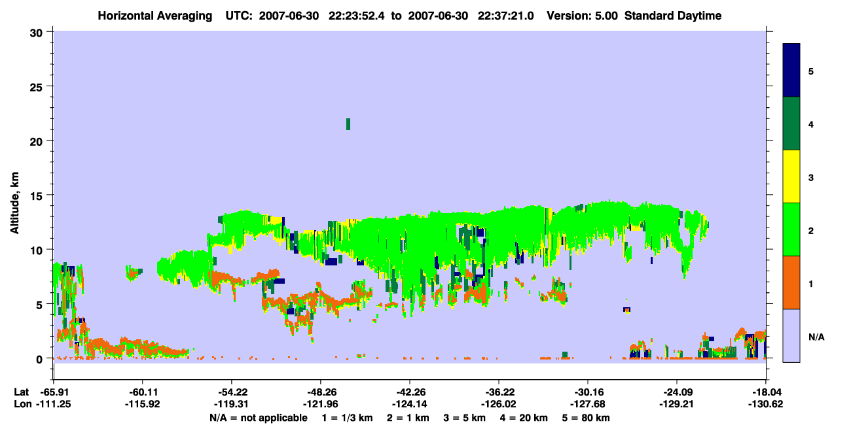Click the legend text '2 = 1 km'
This screenshot has height=436, width=851.
coord(407,418)
